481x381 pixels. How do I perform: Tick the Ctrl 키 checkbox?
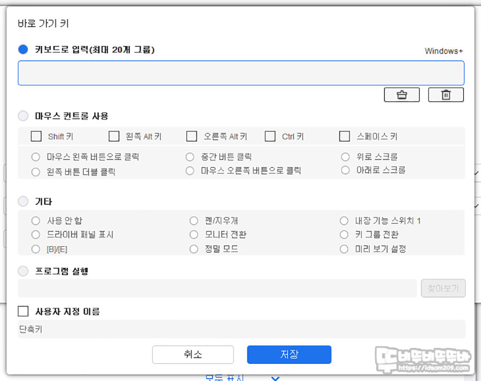click(270, 136)
